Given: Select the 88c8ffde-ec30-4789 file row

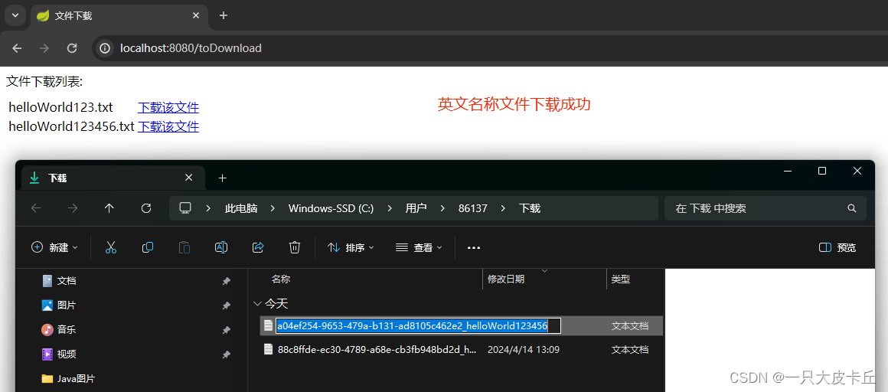Looking at the screenshot, I should (x=461, y=350).
